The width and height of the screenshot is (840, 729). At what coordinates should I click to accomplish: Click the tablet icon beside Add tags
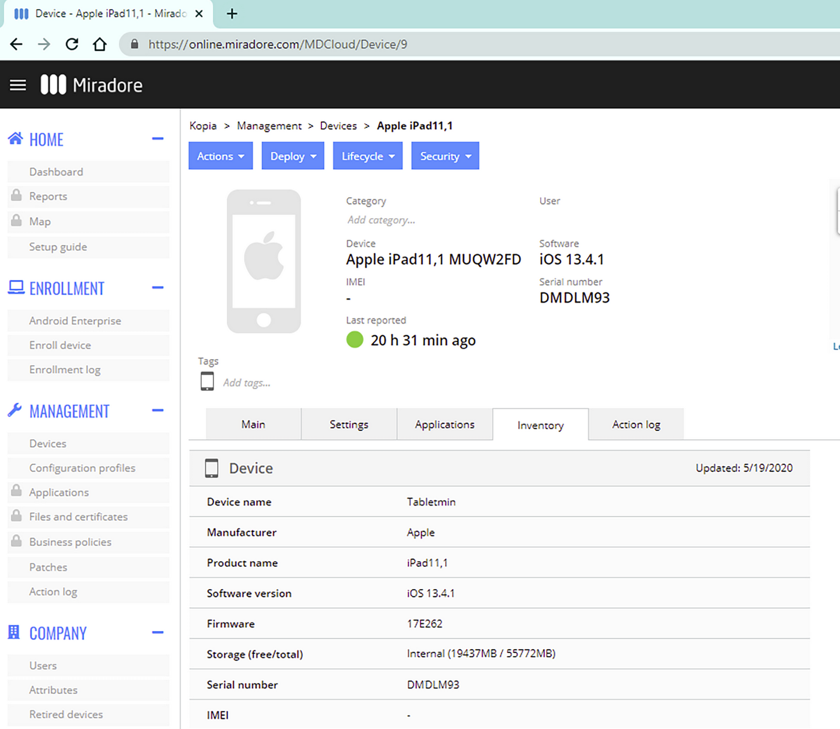point(207,381)
